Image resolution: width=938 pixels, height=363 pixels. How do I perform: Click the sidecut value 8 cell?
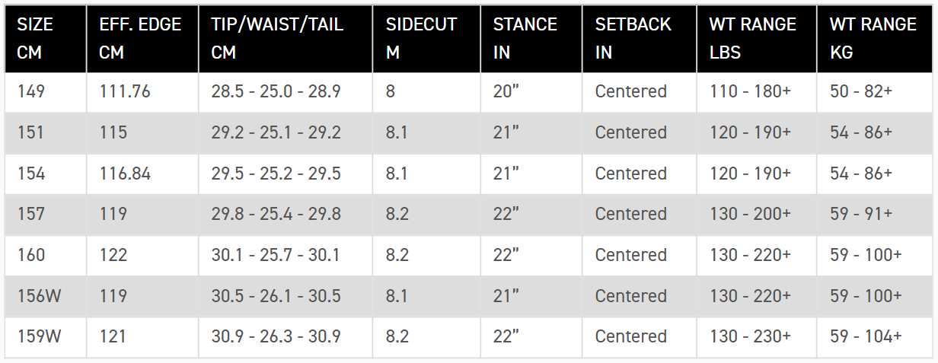pyautogui.click(x=391, y=91)
